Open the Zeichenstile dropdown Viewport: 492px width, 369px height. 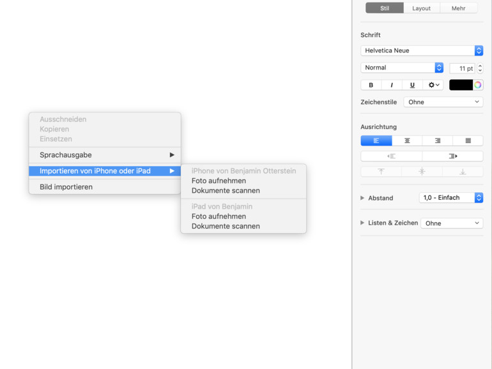pos(443,102)
